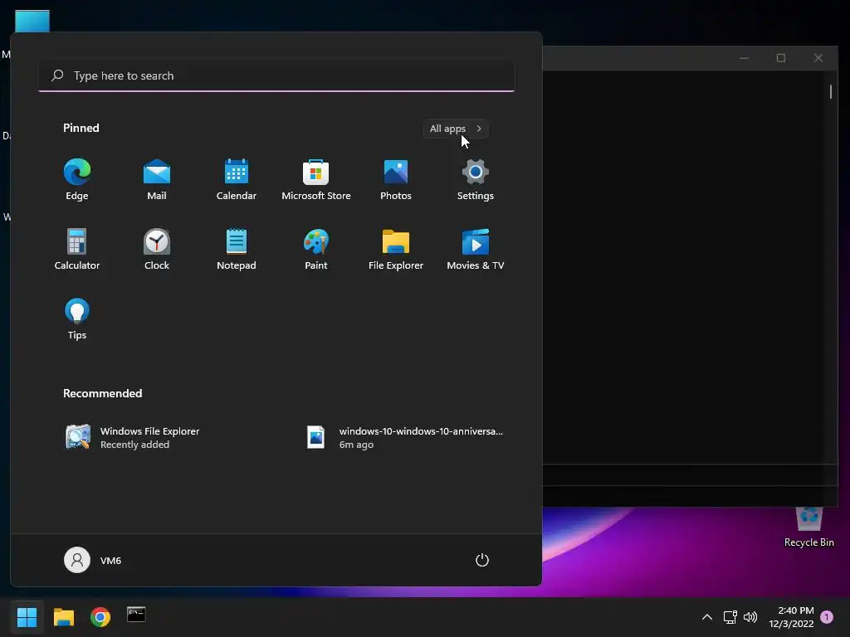Open the volume tray icon

pyautogui.click(x=750, y=617)
